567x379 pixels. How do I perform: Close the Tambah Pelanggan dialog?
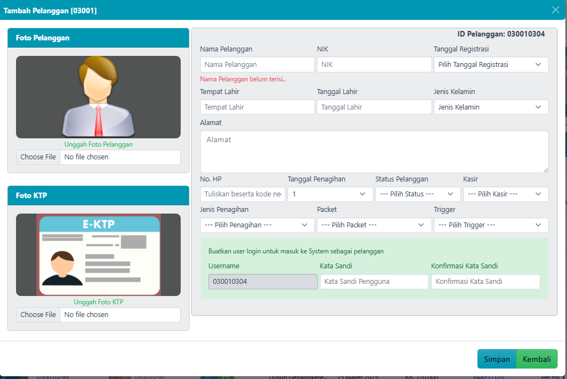point(555,9)
